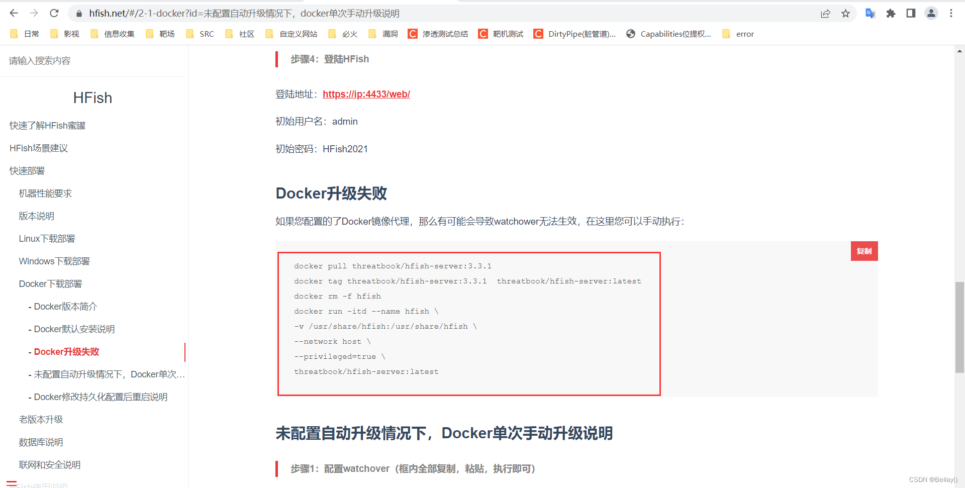Open Linux下载部署 sidebar entry
965x488 pixels.
coord(47,239)
